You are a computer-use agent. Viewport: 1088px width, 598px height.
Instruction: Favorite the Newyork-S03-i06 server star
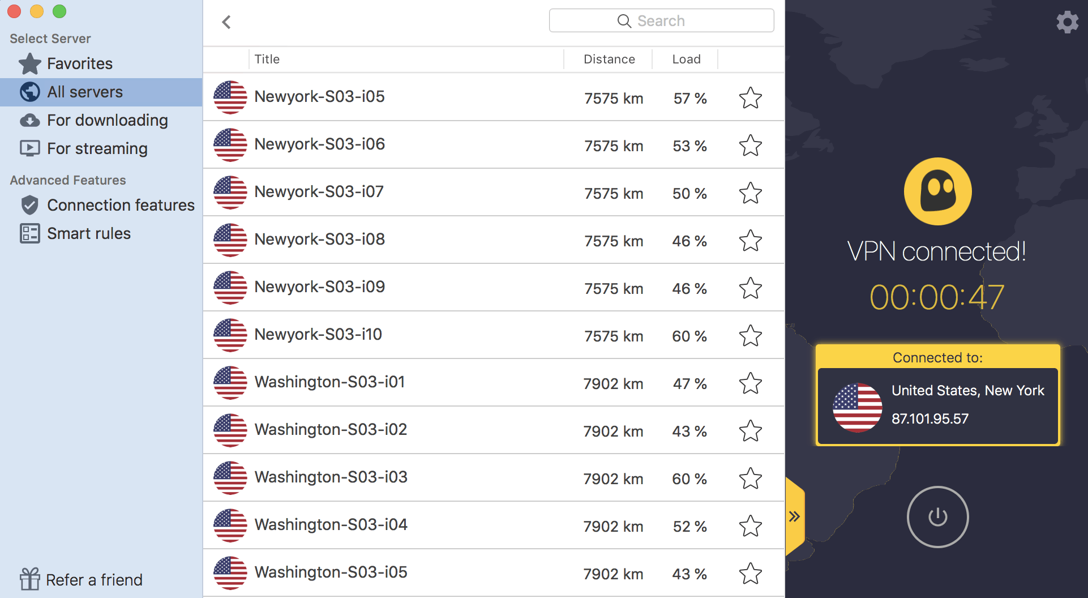pos(751,146)
